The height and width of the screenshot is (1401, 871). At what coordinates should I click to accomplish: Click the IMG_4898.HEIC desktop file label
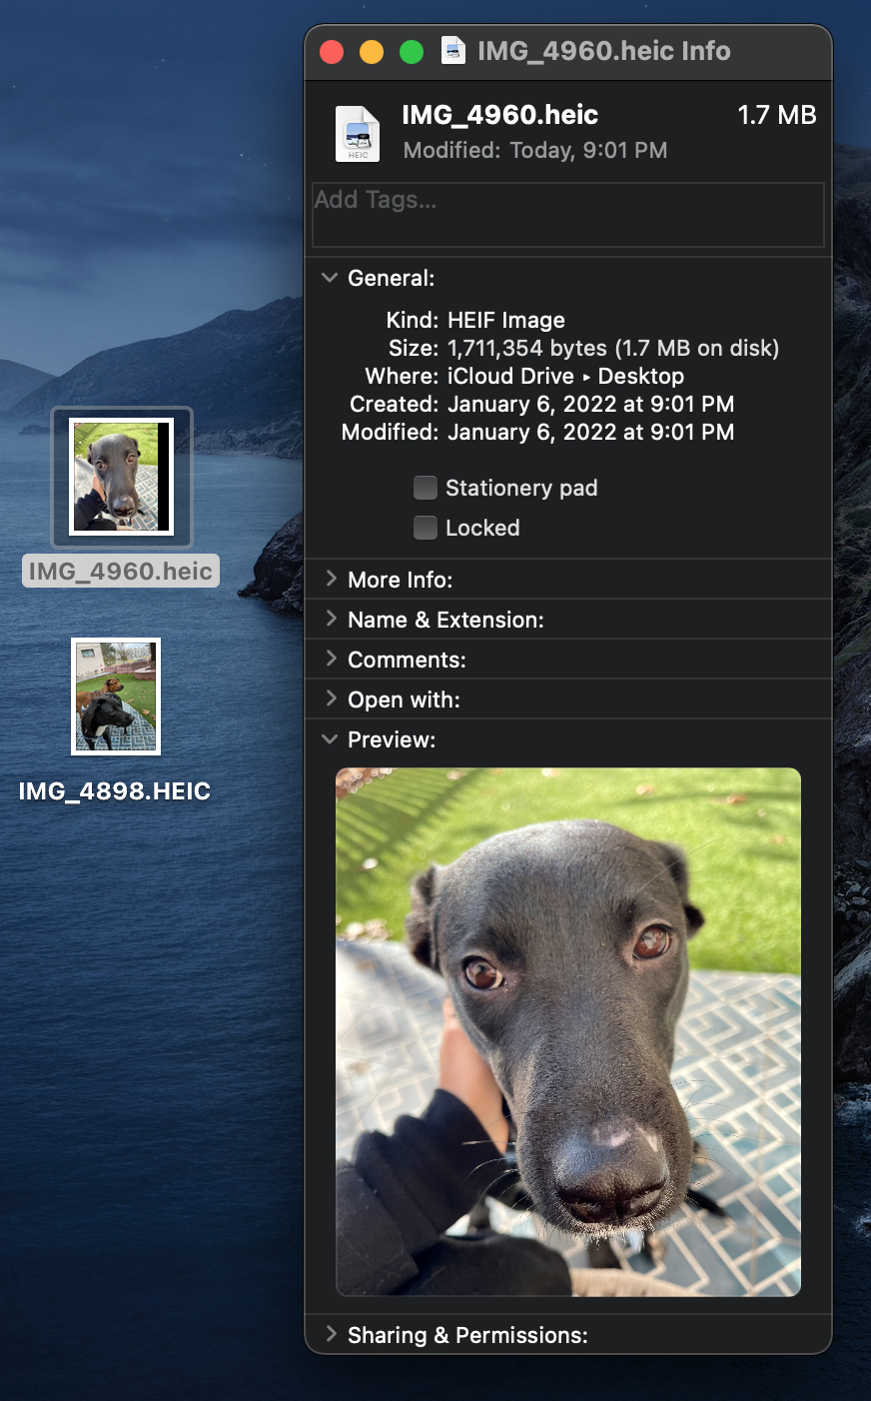tap(115, 791)
